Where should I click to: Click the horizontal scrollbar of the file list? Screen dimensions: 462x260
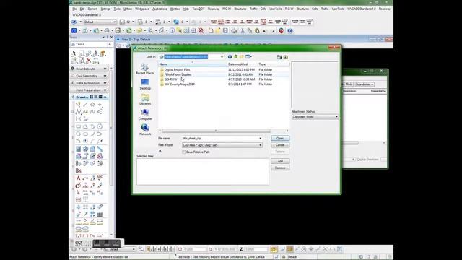click(216, 131)
